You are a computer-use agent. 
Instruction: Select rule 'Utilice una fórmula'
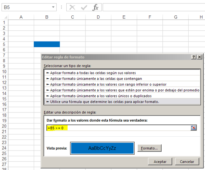tap(122, 102)
